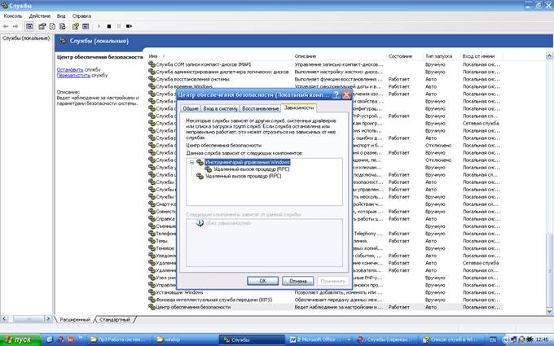
Task: Close the properties dialog with the red X
Action: tap(346, 94)
